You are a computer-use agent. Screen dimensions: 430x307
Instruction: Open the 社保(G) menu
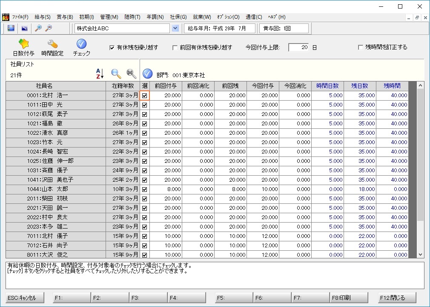178,17
